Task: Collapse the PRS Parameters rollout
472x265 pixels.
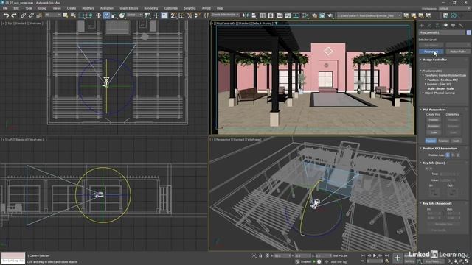Action: (x=434, y=110)
